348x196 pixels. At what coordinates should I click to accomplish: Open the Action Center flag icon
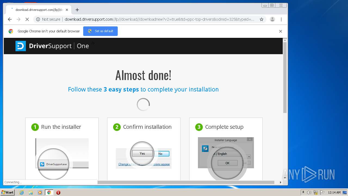[322, 192]
